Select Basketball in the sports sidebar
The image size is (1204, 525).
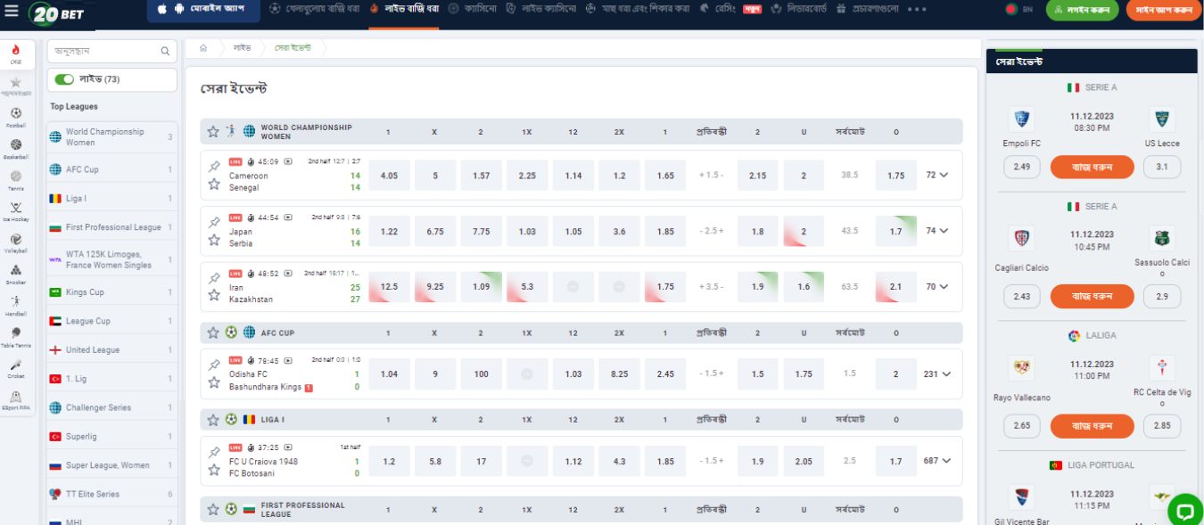coord(16,149)
